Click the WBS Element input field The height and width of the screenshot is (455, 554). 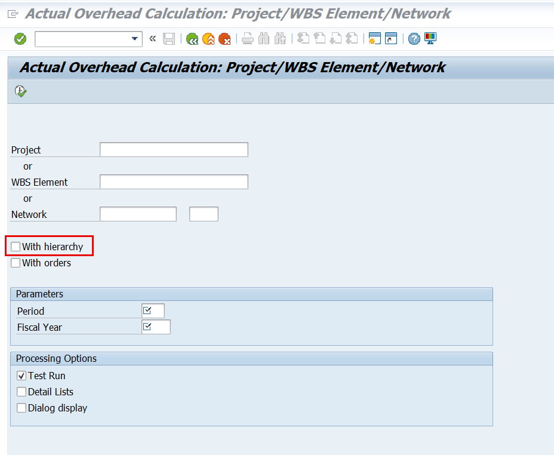174,182
